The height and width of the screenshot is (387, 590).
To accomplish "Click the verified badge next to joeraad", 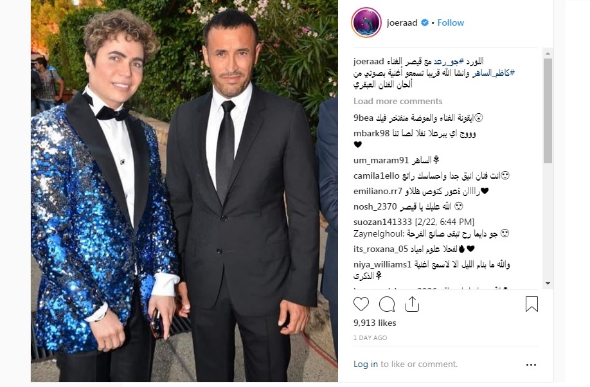I will pyautogui.click(x=424, y=22).
